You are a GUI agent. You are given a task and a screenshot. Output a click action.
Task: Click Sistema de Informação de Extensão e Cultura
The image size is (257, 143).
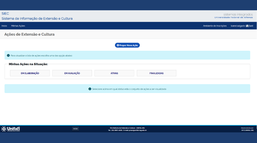coord(37,18)
